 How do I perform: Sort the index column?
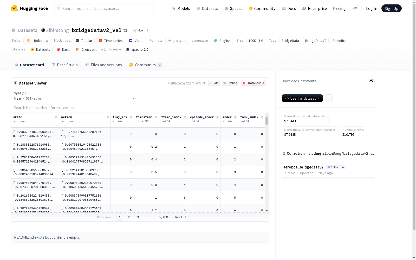(x=235, y=117)
